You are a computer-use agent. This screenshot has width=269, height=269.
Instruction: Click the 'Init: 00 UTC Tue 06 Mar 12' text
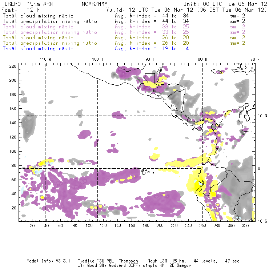pos(225,4)
